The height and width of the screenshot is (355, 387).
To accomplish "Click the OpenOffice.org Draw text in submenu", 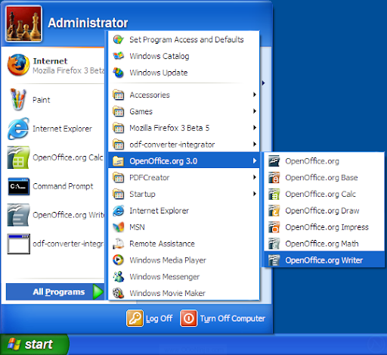I will point(322,210).
